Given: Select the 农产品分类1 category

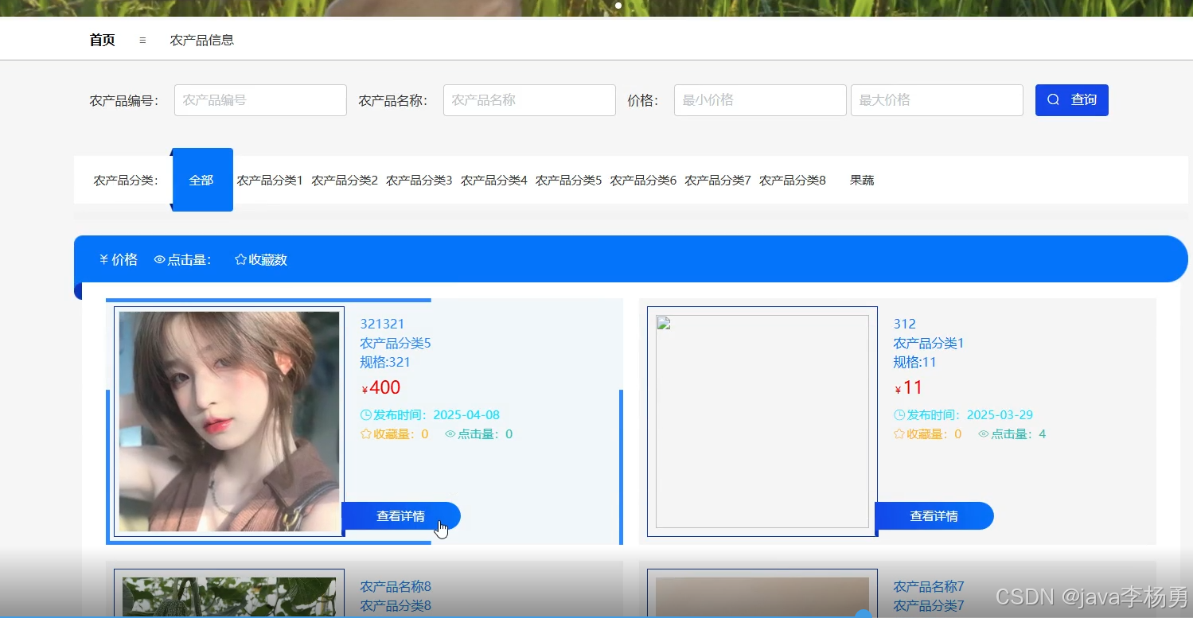Looking at the screenshot, I should (270, 181).
